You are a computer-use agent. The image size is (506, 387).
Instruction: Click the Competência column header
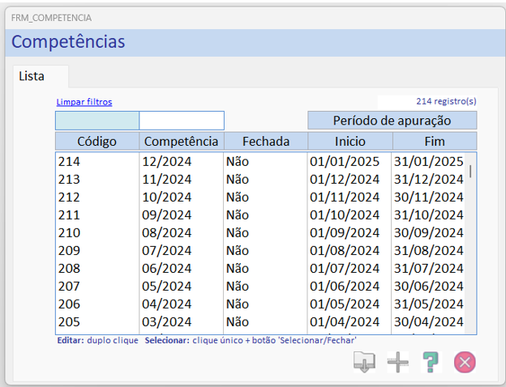(x=182, y=141)
